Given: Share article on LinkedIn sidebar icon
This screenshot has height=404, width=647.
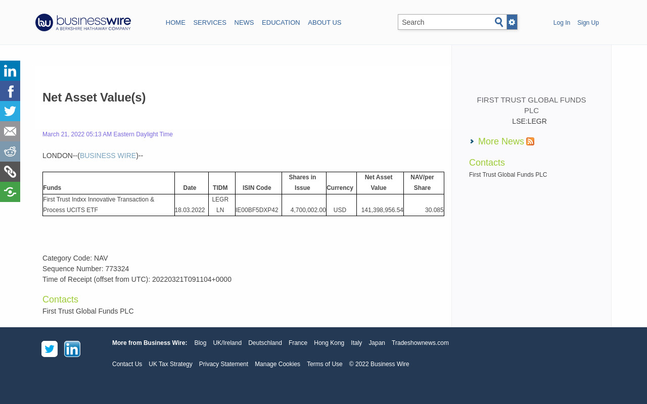Looking at the screenshot, I should click(10, 71).
